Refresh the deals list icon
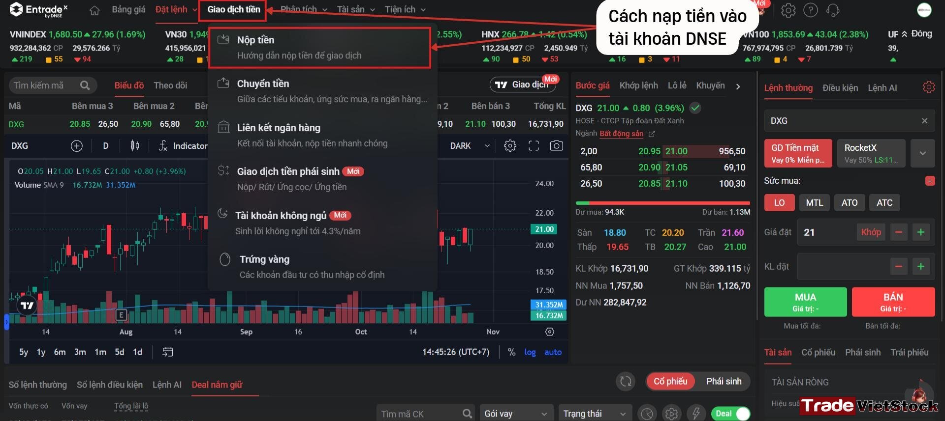The width and height of the screenshot is (945, 421). tap(626, 381)
